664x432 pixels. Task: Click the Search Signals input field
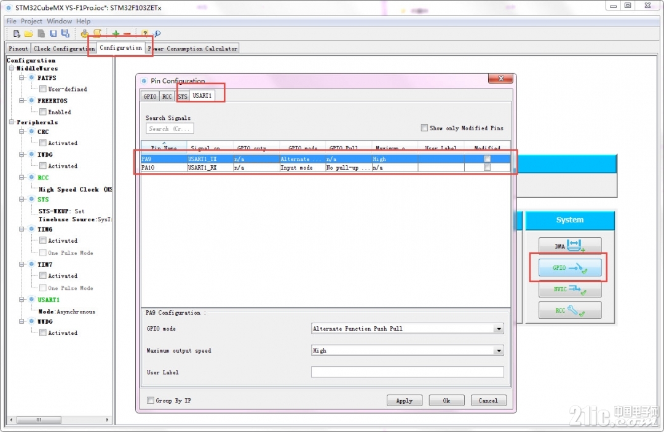170,128
